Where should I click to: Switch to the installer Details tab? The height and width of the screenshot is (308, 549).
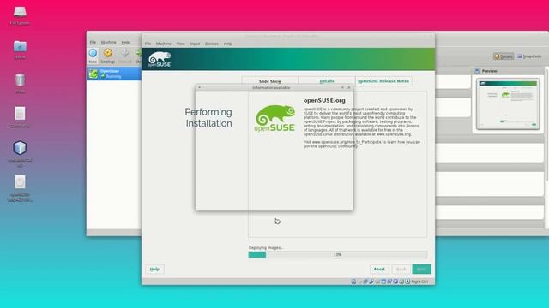coord(327,81)
